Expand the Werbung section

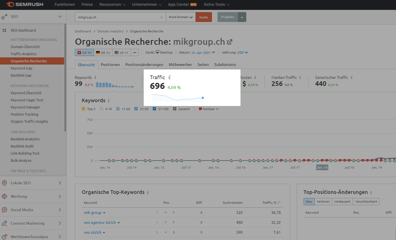tap(60, 196)
